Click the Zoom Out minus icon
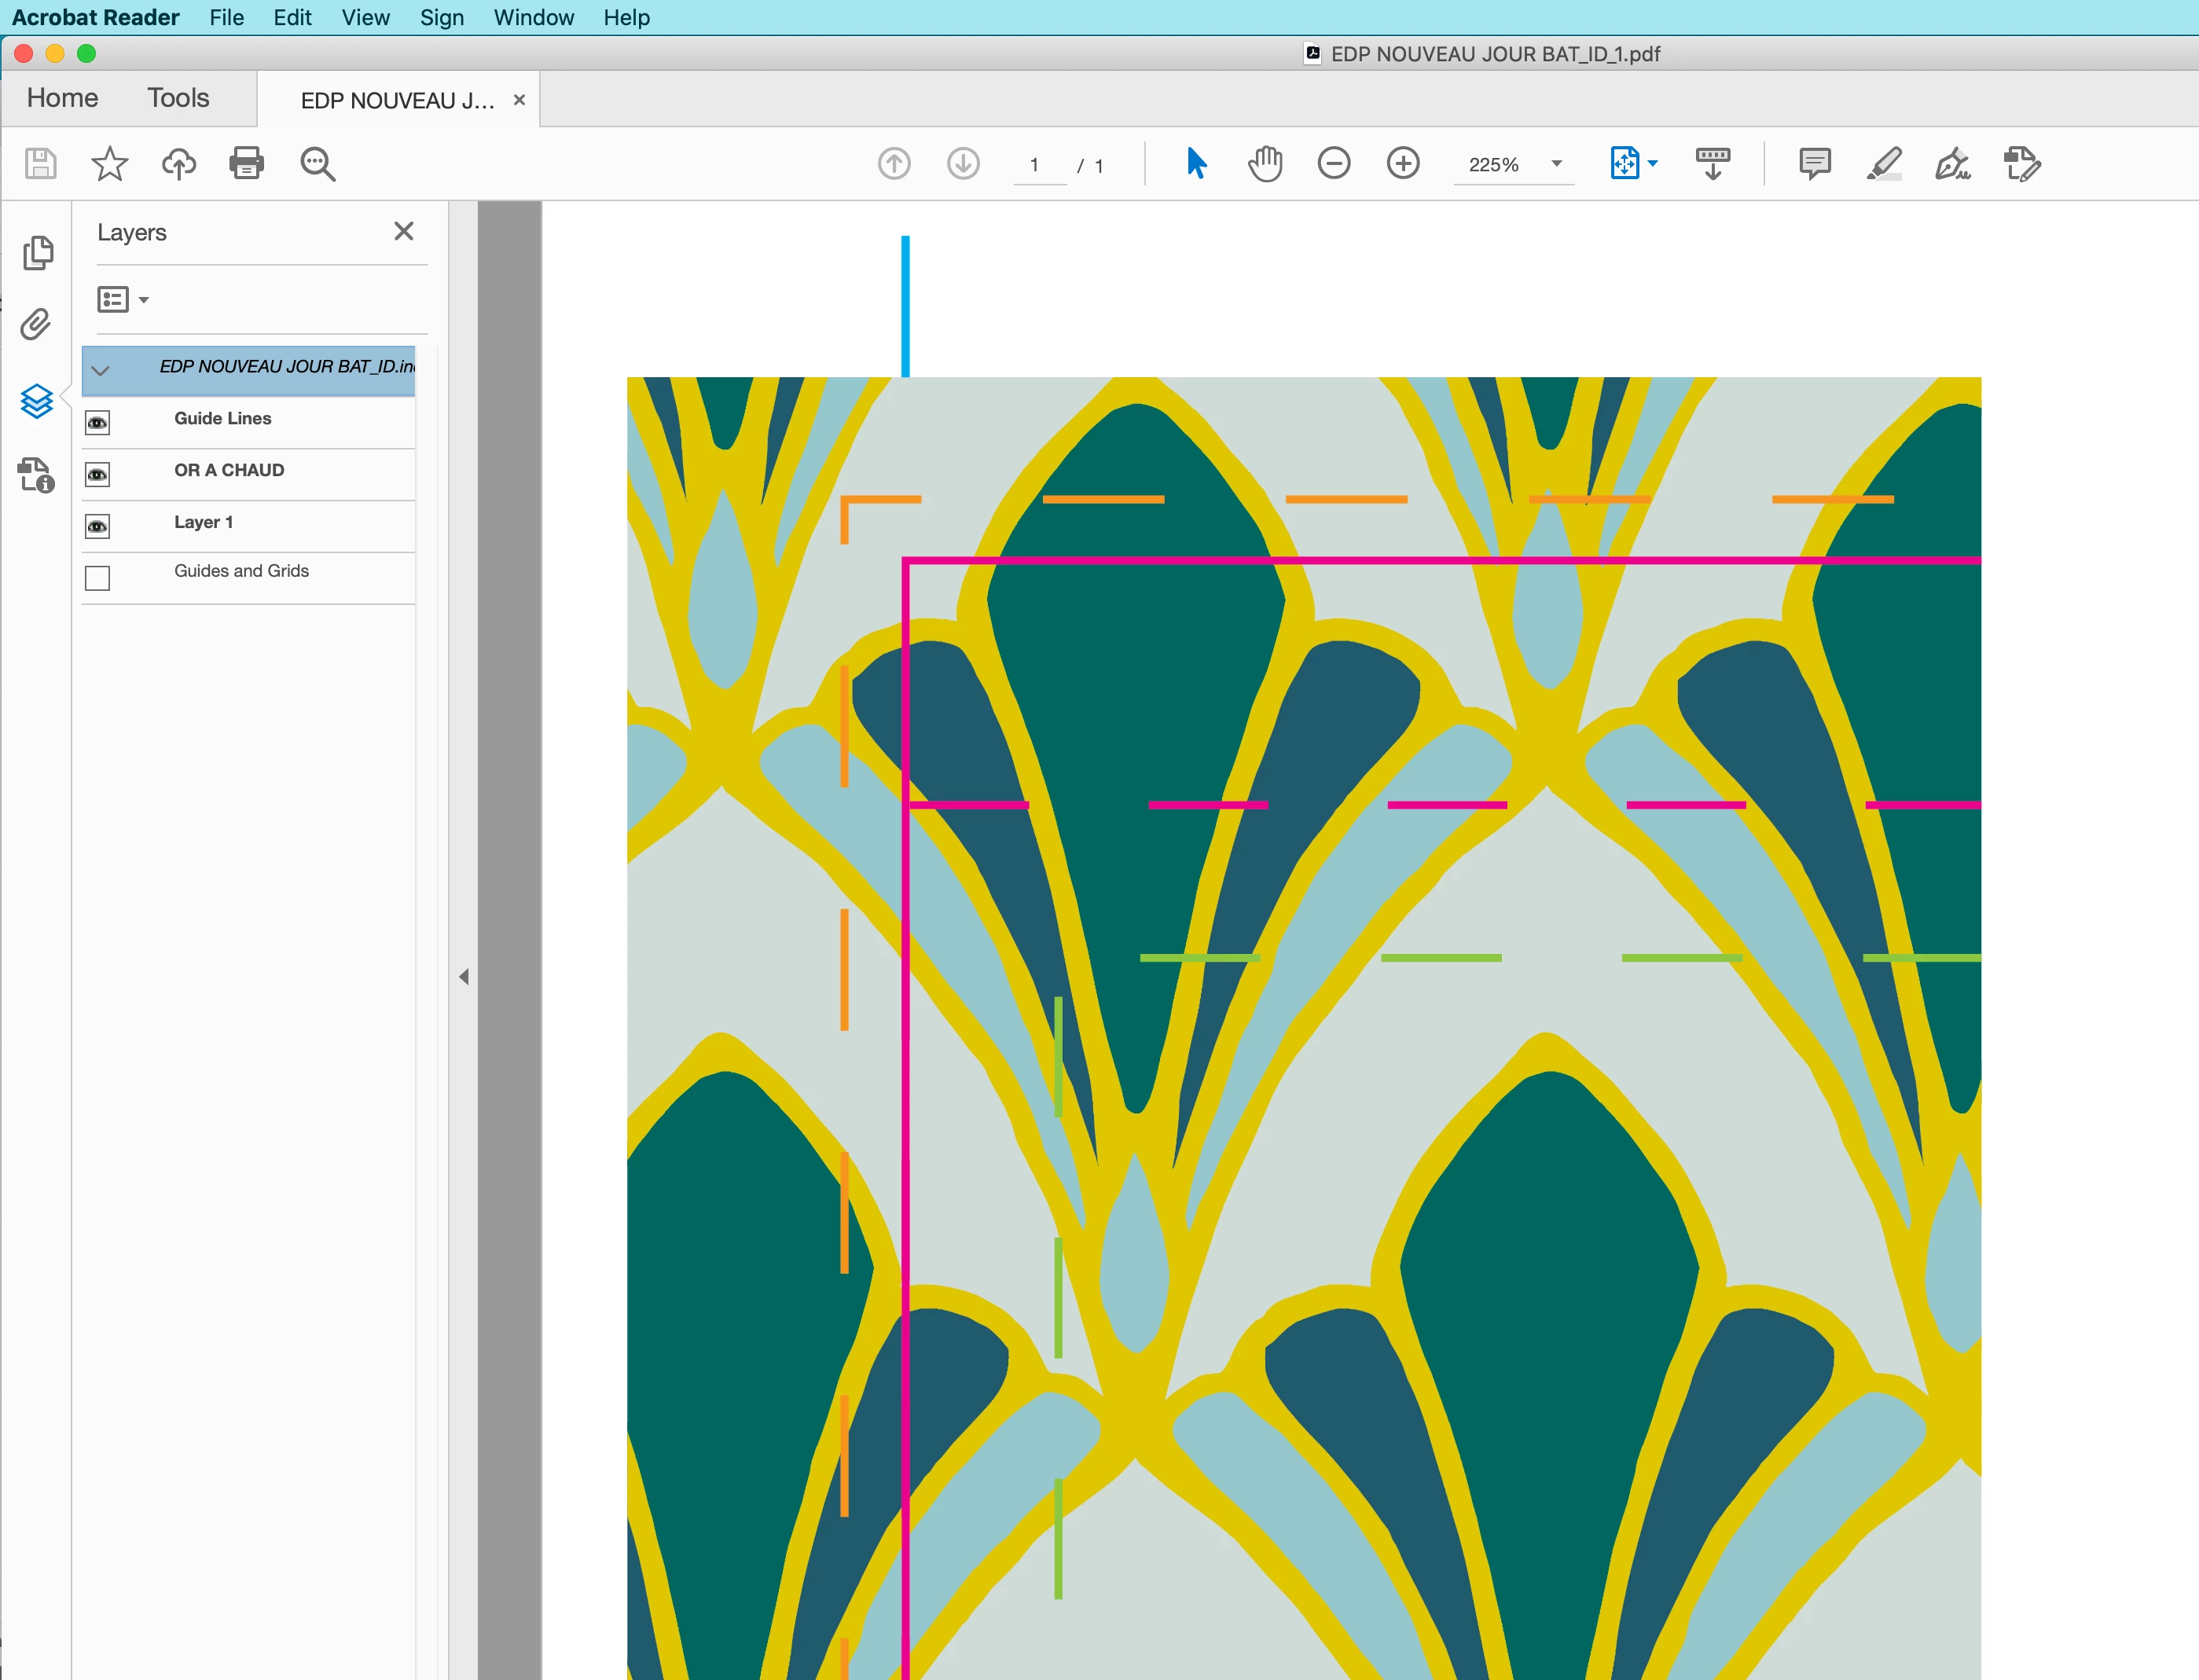Image resolution: width=2199 pixels, height=1680 pixels. 1334,163
